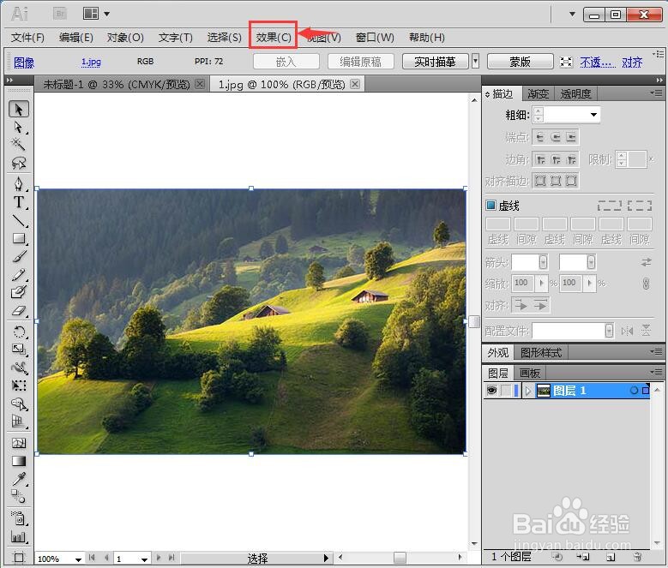Screen dimensions: 668x568
Task: Click the 蒙版 button
Action: [x=520, y=62]
